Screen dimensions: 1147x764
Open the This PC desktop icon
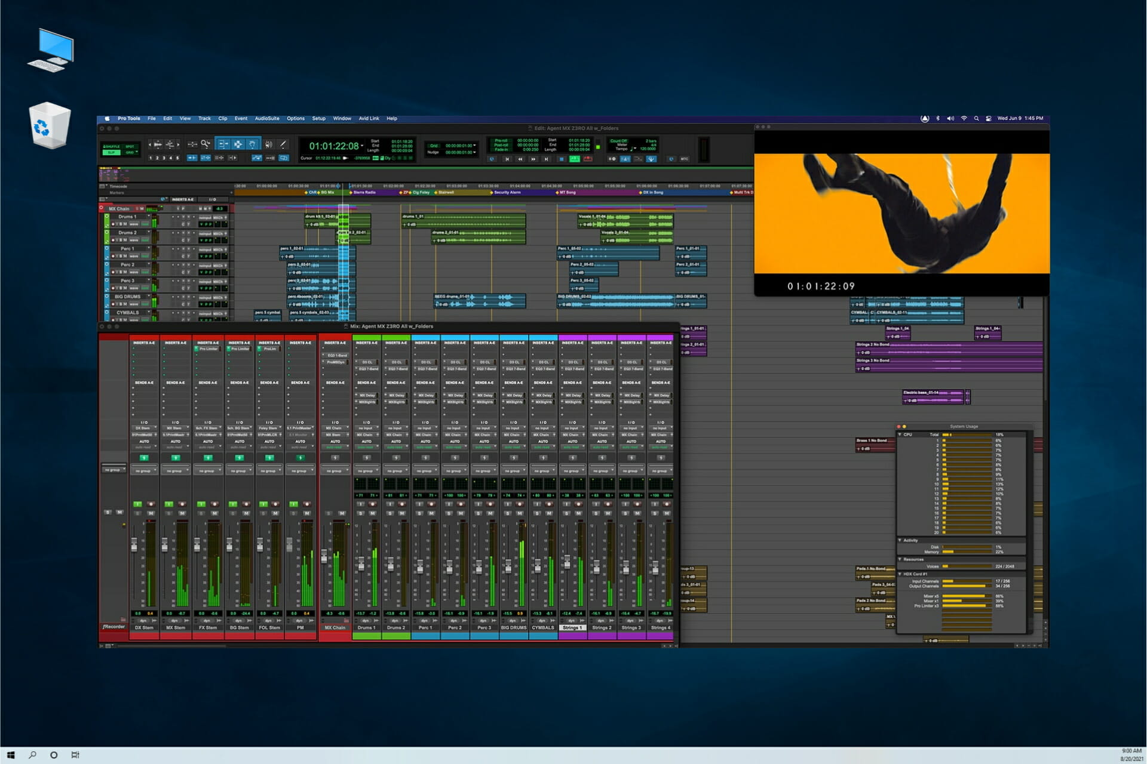(51, 50)
